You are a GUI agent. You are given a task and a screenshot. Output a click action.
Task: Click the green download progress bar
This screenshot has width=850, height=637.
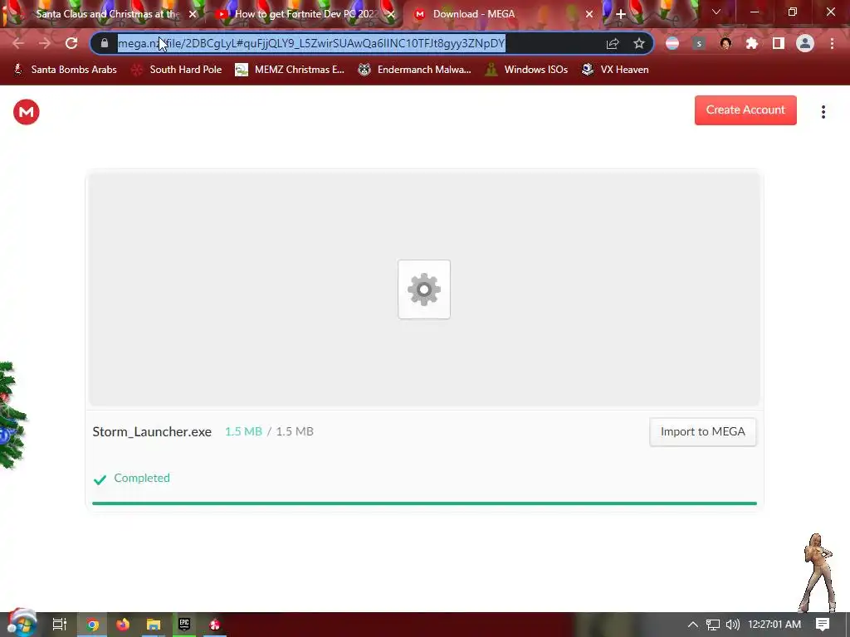tap(424, 503)
